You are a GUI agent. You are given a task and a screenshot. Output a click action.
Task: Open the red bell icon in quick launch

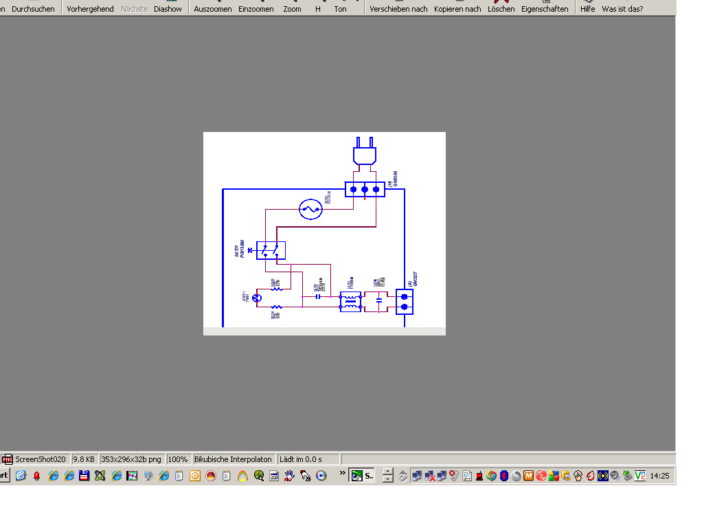[x=36, y=476]
